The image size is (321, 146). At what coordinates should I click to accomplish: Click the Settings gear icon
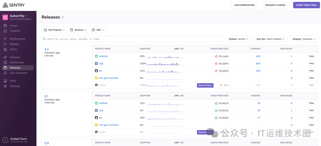pos(6,86)
